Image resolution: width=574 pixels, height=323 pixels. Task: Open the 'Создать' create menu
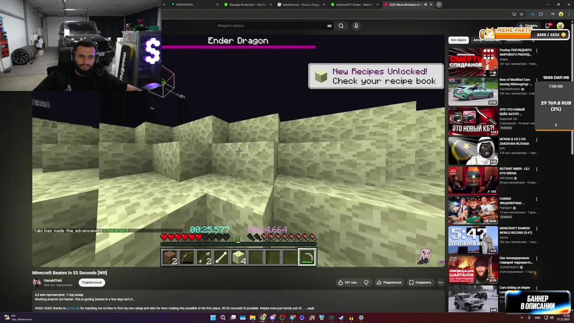(x=528, y=26)
